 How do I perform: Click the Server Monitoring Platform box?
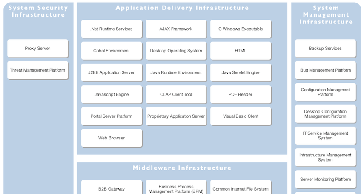pyautogui.click(x=325, y=180)
